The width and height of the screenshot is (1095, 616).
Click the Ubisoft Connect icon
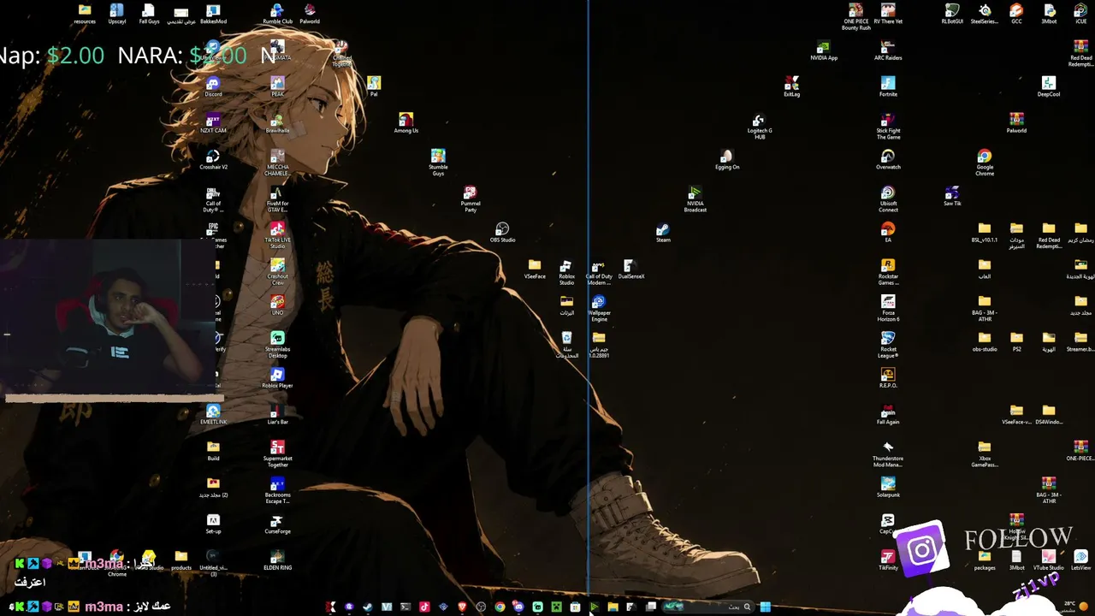coord(888,199)
